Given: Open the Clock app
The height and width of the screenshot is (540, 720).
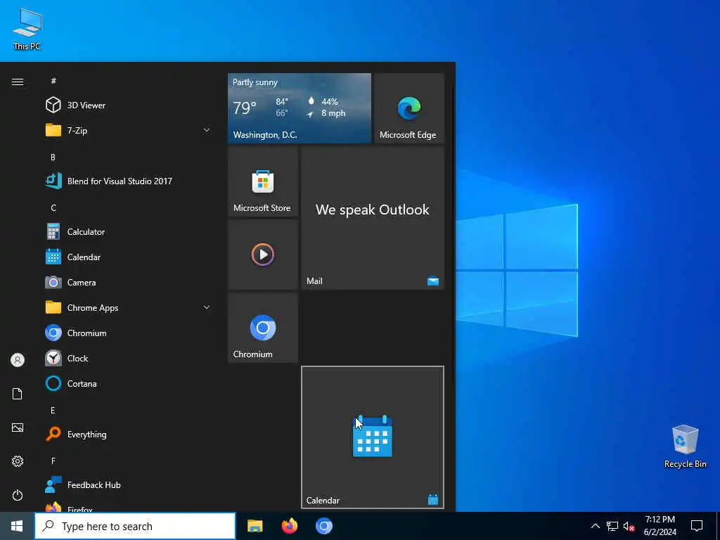Looking at the screenshot, I should pos(129,358).
